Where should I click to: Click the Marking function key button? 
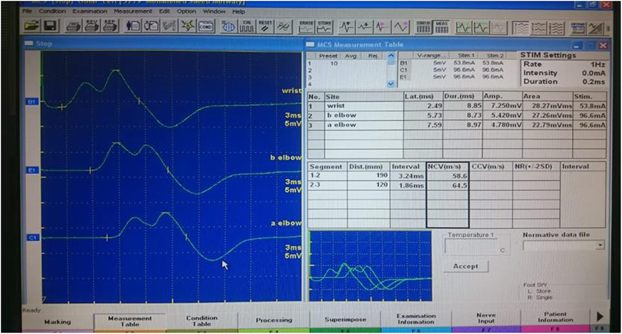click(57, 321)
